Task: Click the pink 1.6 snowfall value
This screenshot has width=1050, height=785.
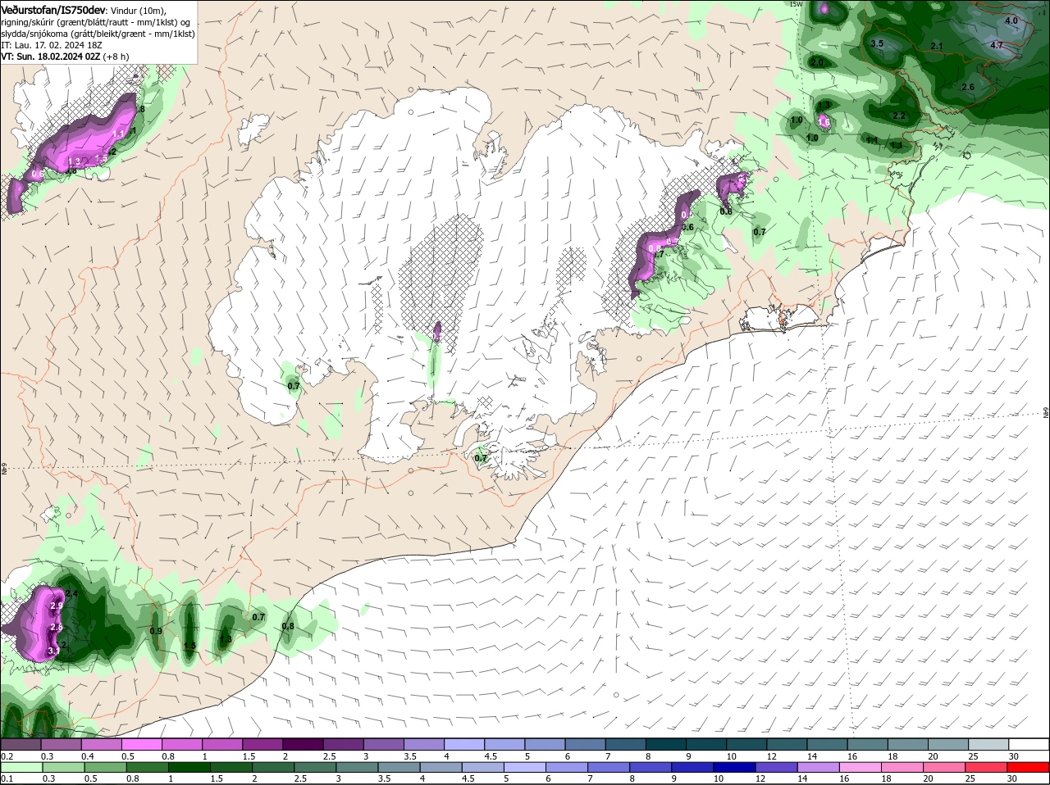Action: (x=824, y=123)
